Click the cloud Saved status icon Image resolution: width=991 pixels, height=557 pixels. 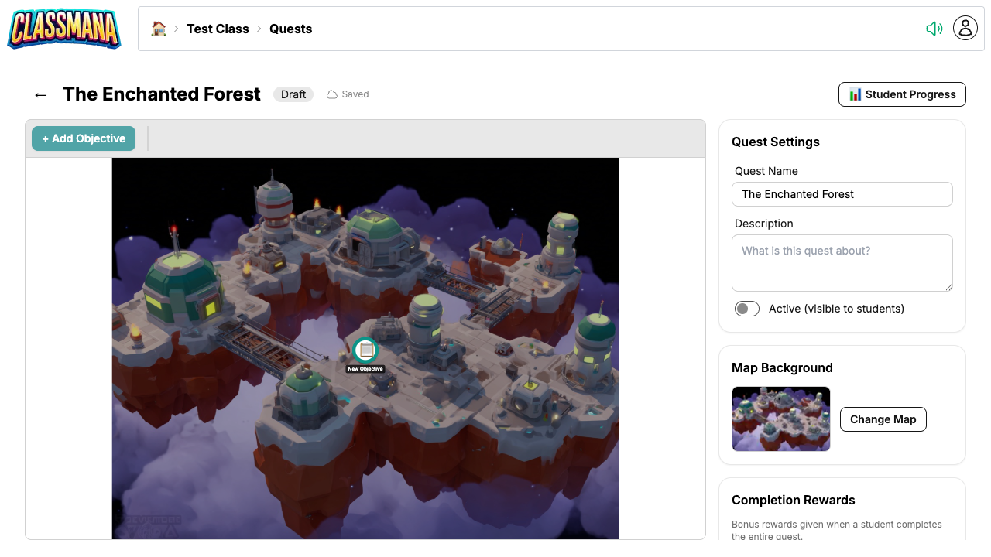332,94
